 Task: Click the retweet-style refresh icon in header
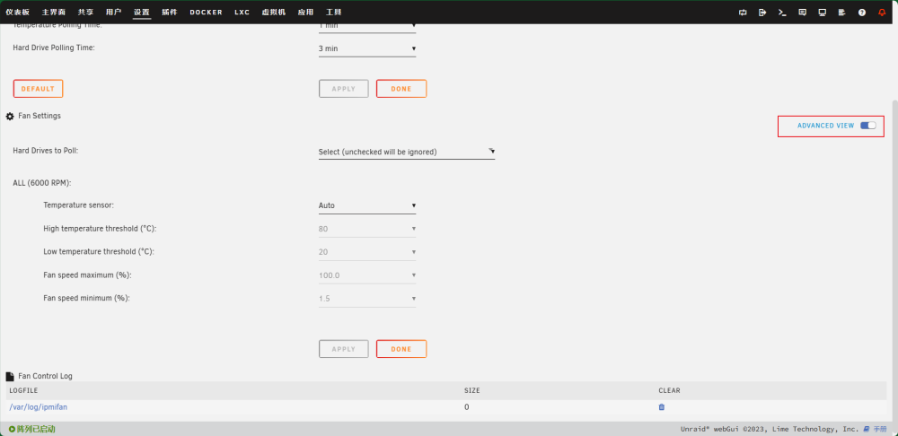[743, 12]
